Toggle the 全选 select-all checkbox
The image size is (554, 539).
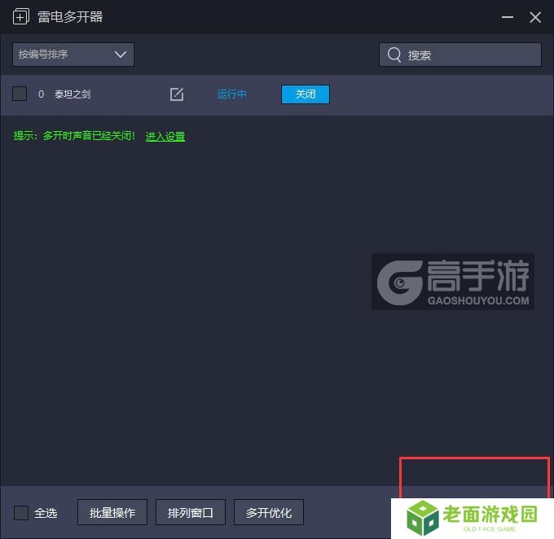(21, 512)
